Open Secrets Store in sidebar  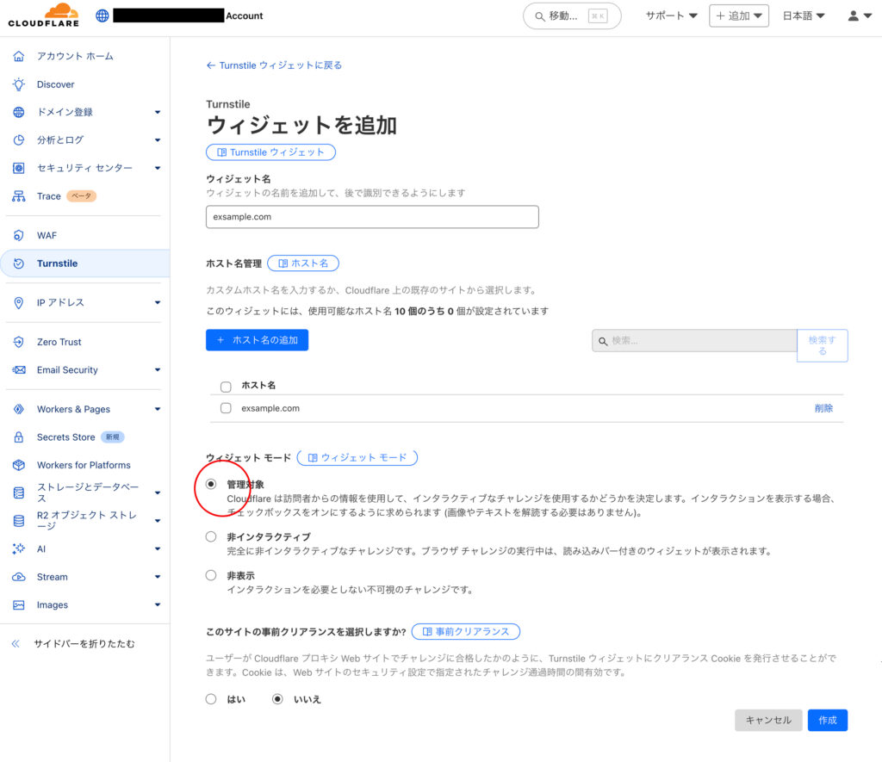pos(65,437)
